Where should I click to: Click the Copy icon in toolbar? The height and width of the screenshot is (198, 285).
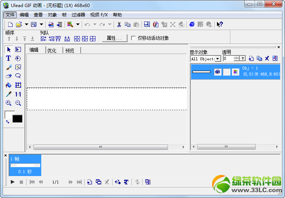(127, 24)
